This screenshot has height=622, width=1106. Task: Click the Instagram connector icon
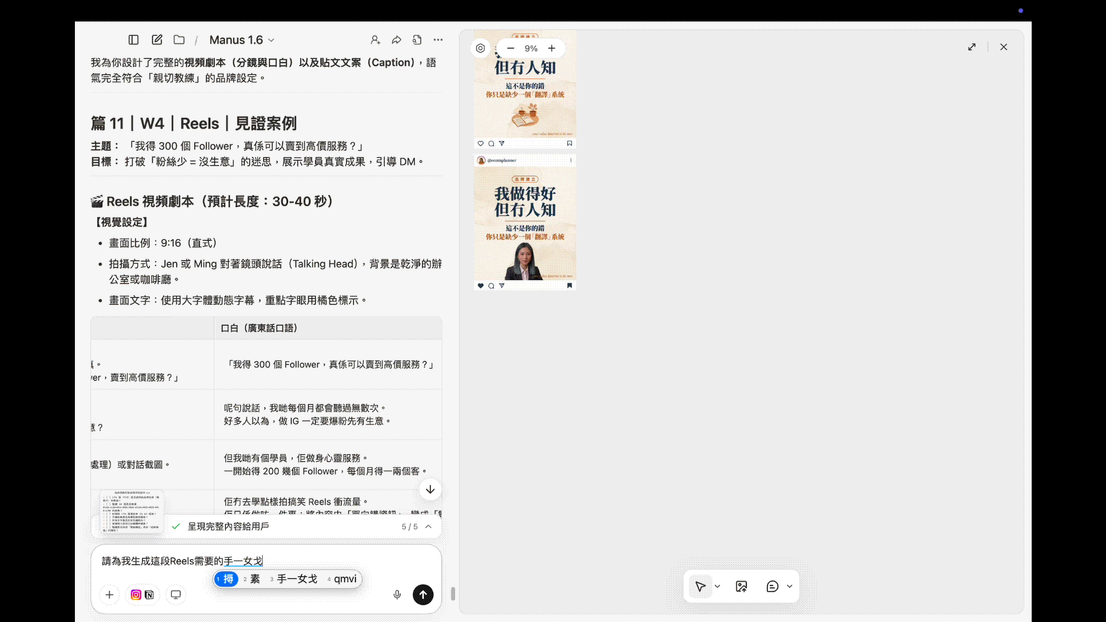click(x=136, y=595)
